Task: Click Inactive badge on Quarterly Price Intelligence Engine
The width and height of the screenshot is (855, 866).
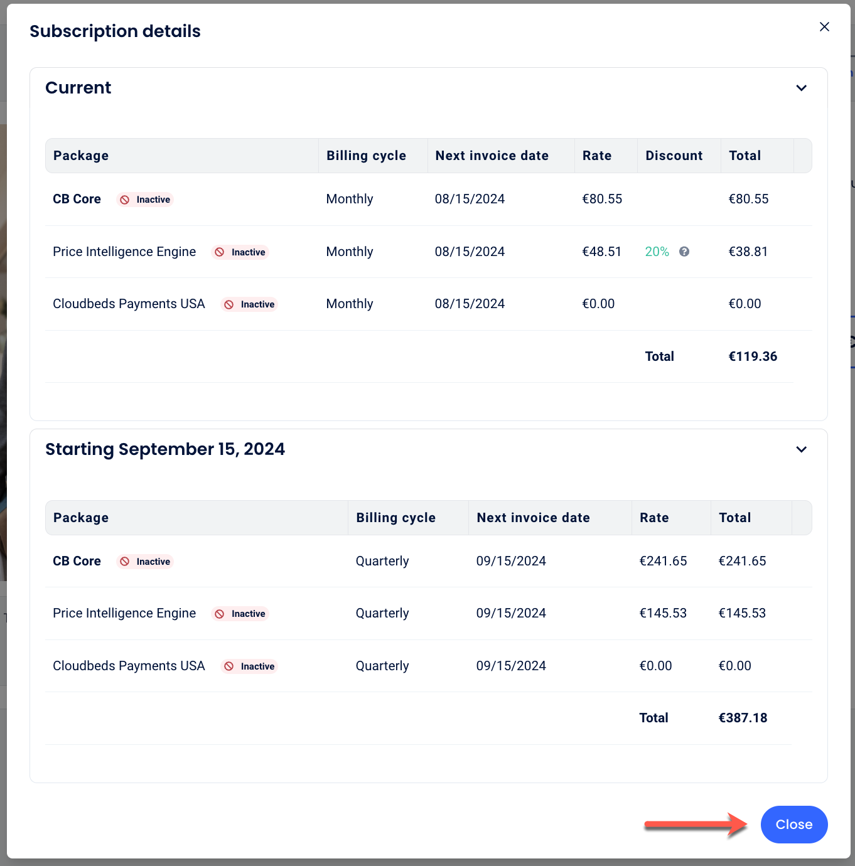Action: point(240,614)
